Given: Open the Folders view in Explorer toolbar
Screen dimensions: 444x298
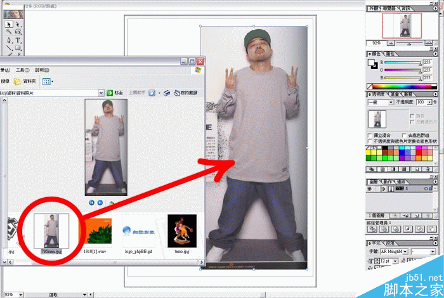Looking at the screenshot, I should (x=25, y=82).
